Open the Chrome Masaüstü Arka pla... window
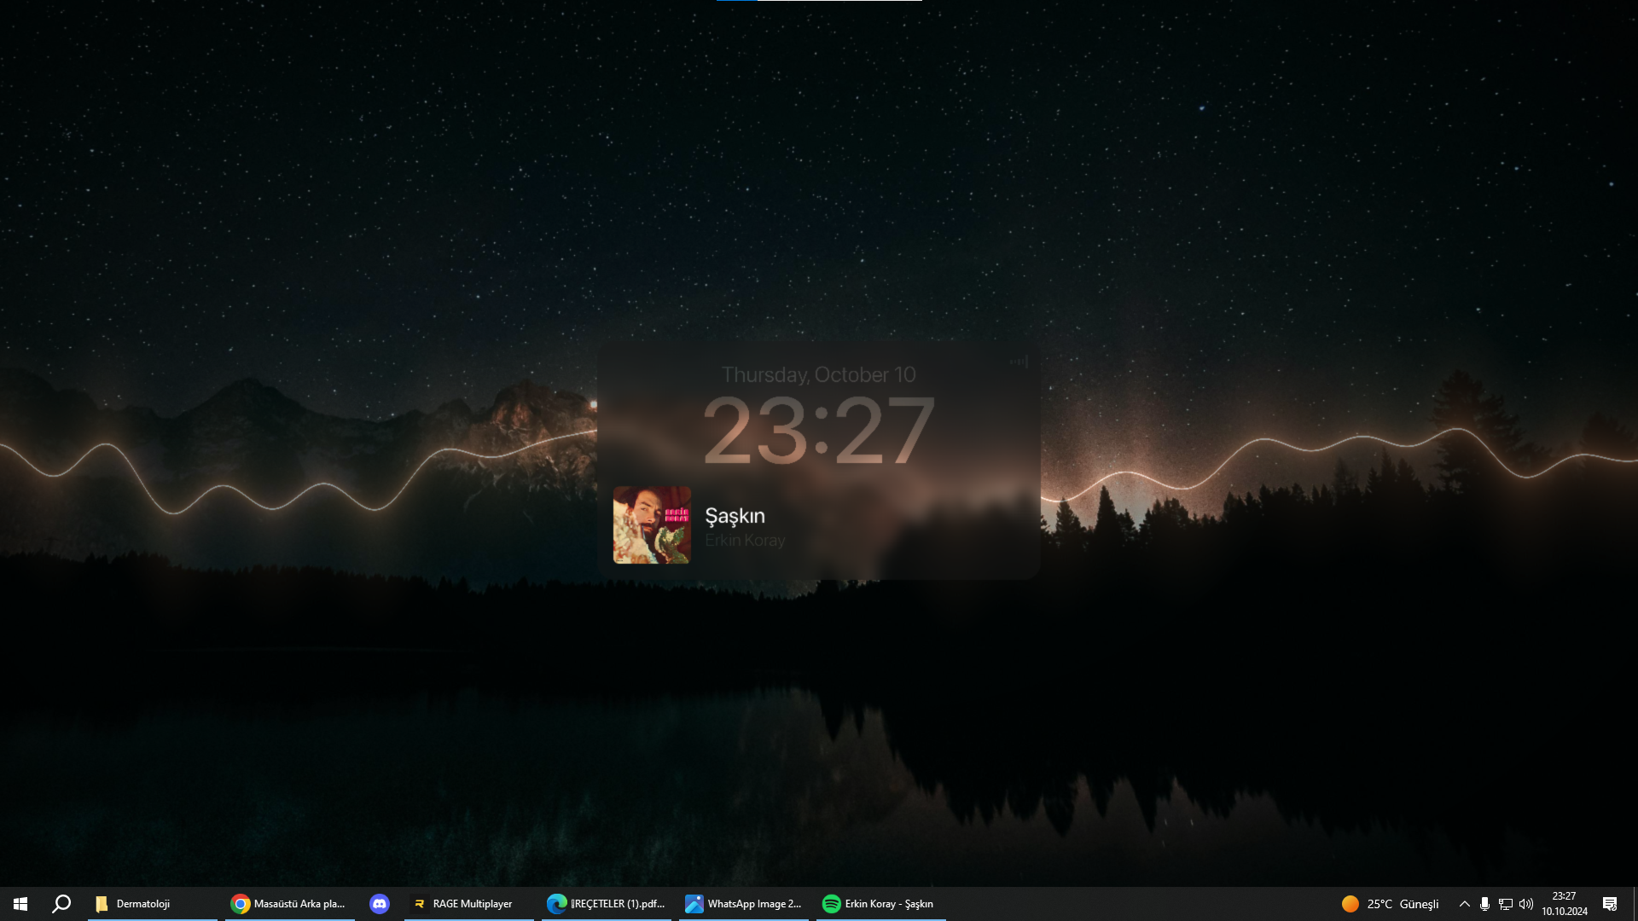 pos(290,904)
